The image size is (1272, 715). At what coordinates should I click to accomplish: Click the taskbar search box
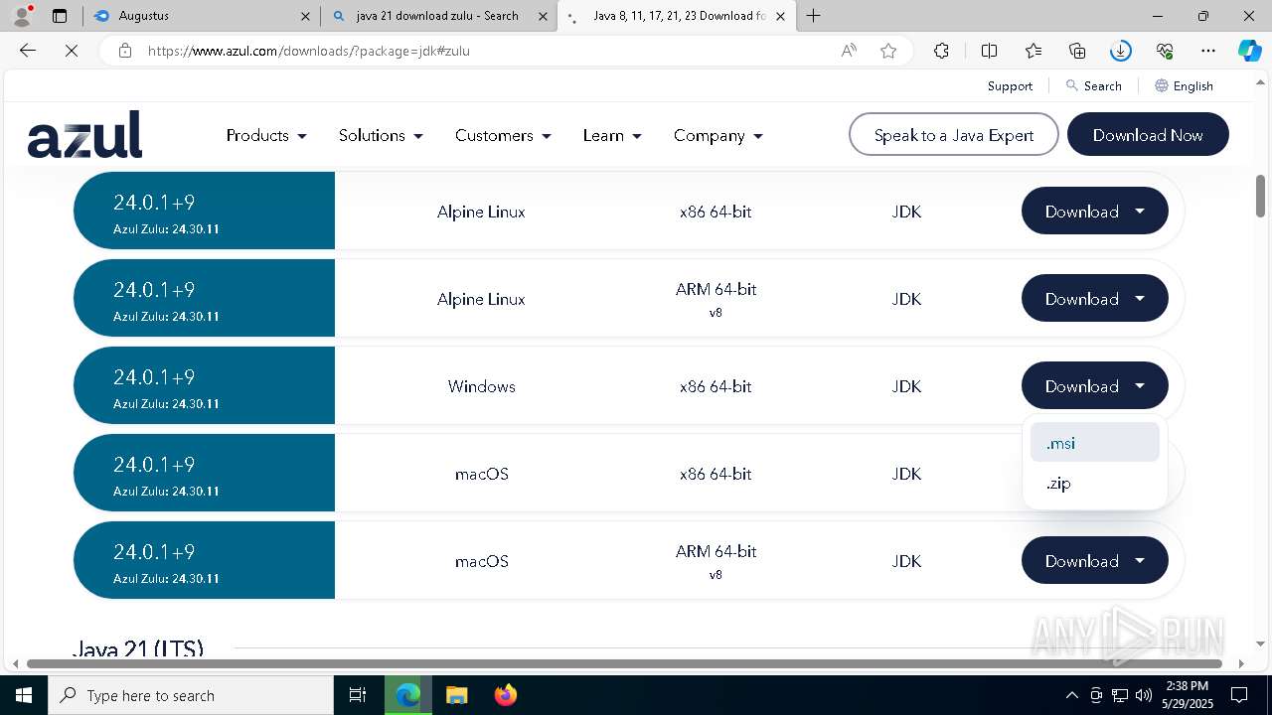pos(191,695)
